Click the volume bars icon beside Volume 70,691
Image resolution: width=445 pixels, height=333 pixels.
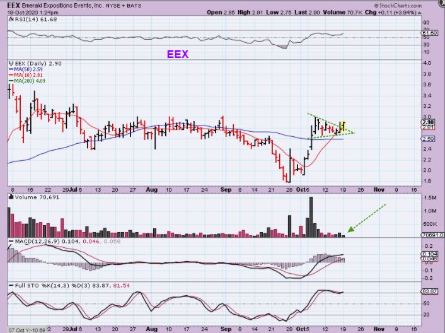[x=11, y=196]
